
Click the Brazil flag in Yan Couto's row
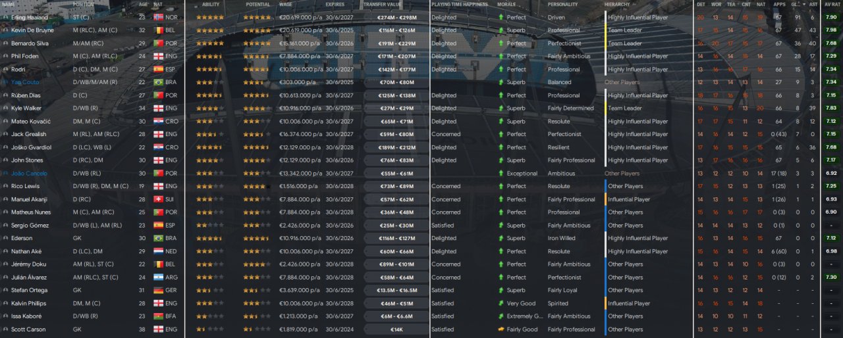(x=157, y=82)
